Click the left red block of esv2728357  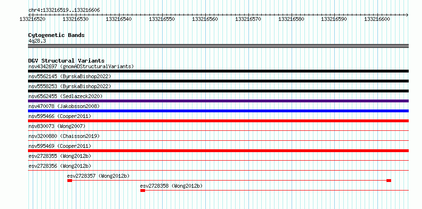click(x=70, y=181)
